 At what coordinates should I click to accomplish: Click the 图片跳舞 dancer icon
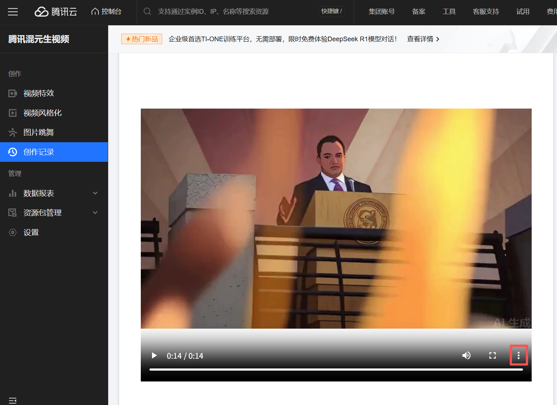coord(13,132)
